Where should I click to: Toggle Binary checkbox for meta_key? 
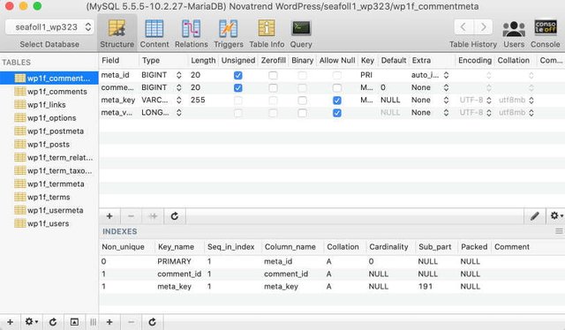(x=302, y=101)
